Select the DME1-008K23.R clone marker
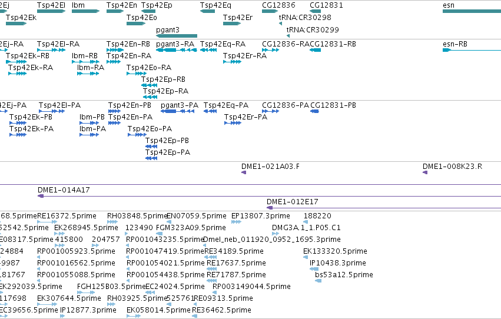The width and height of the screenshot is (501, 319). 425,173
